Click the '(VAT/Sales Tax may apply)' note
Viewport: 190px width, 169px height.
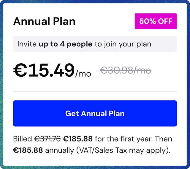pyautogui.click(x=123, y=150)
